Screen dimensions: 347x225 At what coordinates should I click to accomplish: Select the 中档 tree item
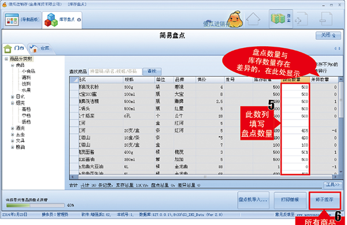tap(26, 116)
